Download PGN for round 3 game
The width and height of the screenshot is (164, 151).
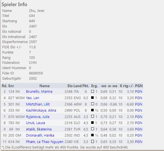(x=139, y=92)
